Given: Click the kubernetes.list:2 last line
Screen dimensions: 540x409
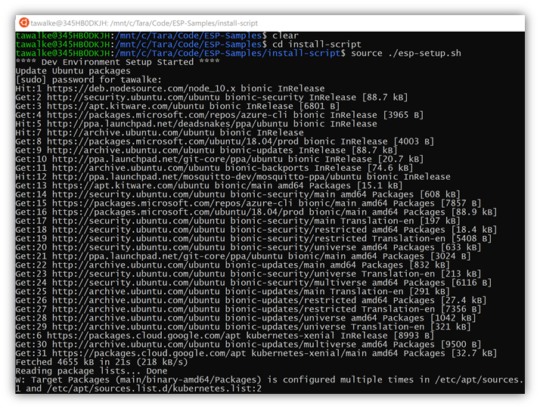Looking at the screenshot, I should point(138,389).
